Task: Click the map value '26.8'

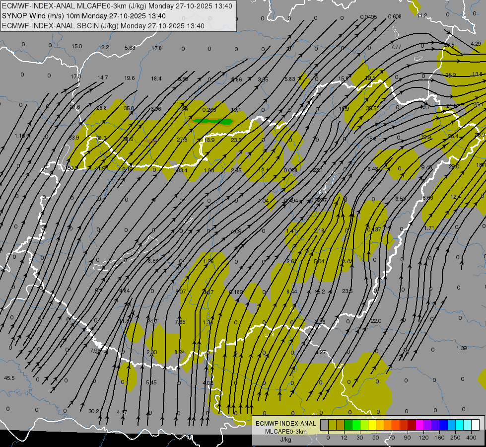Action: (101, 108)
